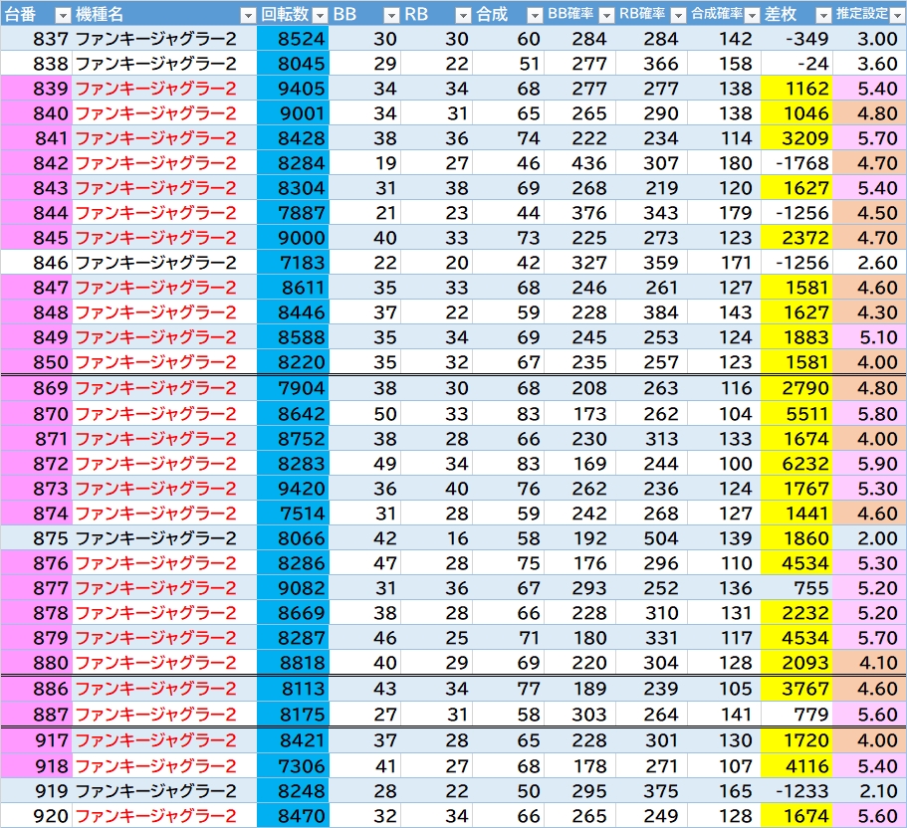Select BB count 19 in row 842
907x828 pixels.
pos(364,163)
